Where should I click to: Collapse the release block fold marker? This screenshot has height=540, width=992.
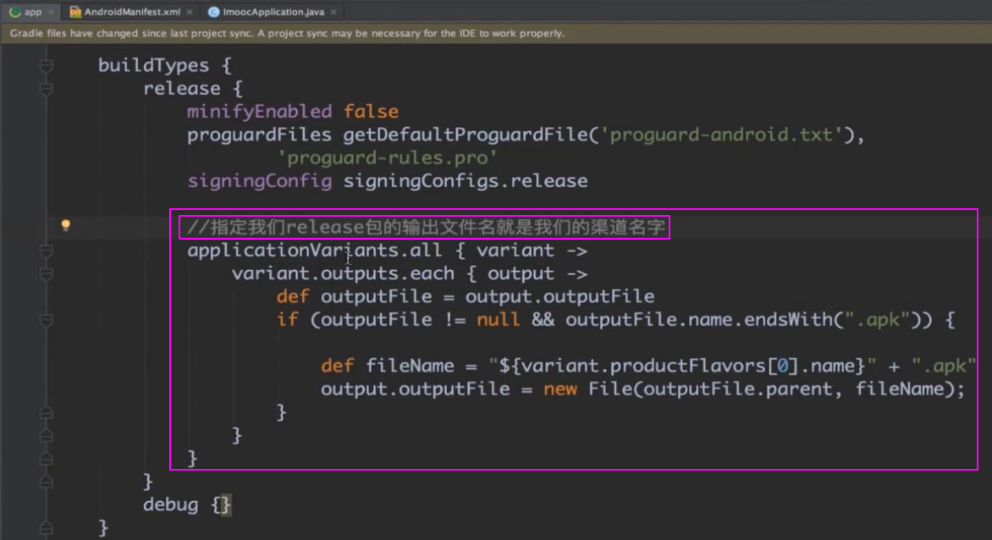tap(47, 89)
